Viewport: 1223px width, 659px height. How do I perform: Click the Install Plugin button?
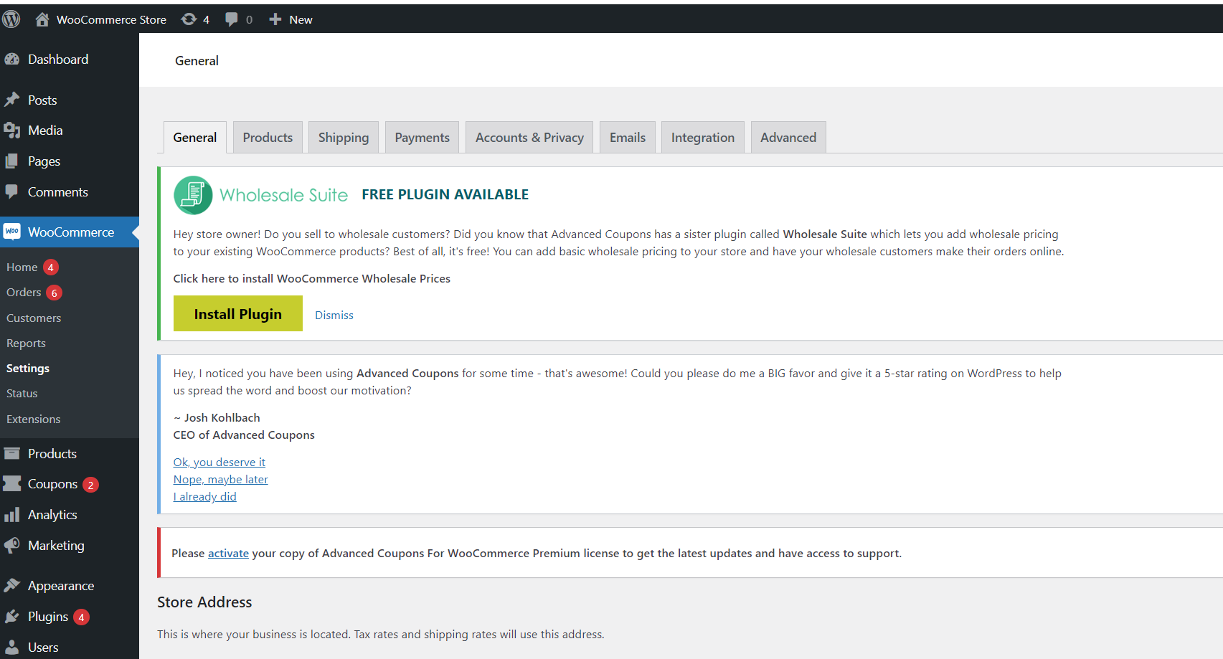click(x=237, y=313)
